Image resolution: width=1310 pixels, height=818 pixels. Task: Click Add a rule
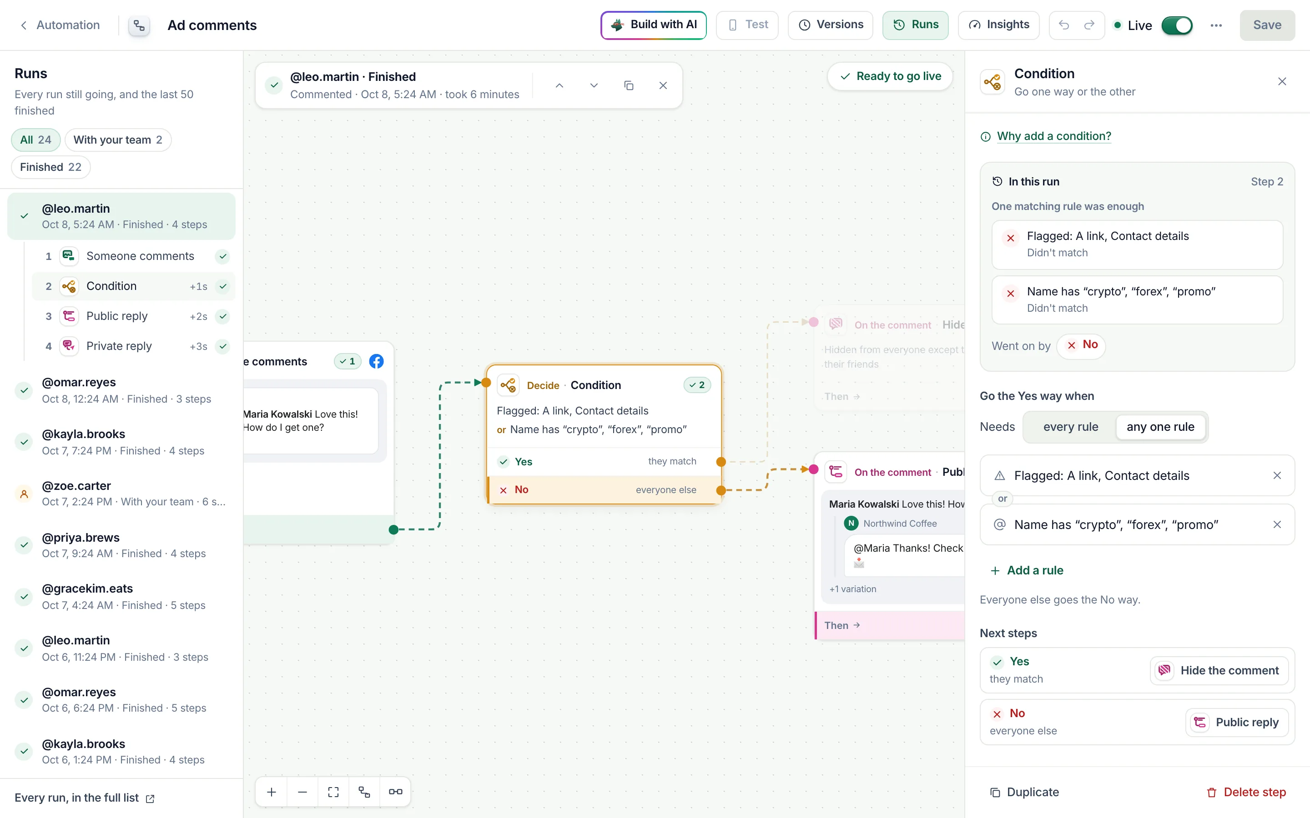1028,570
